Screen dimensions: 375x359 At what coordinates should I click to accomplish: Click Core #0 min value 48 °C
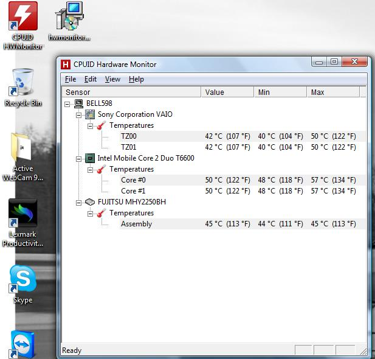(x=281, y=180)
